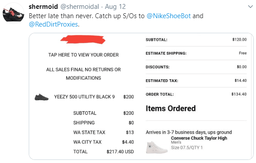This screenshot has width=256, height=163.
Task: Click the Items Ordered heading
Action: [x=171, y=109]
